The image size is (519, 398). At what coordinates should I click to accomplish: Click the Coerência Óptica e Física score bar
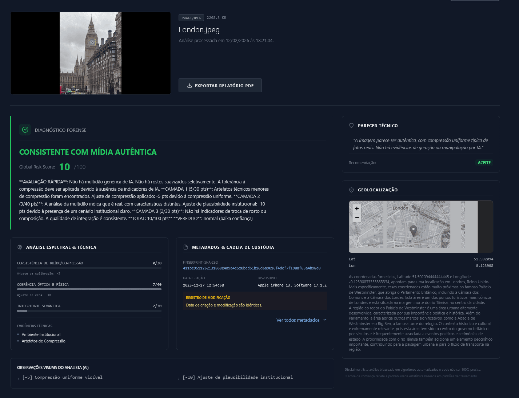click(x=89, y=289)
